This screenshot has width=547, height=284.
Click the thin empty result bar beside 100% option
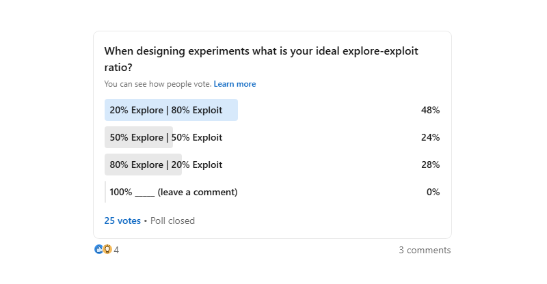pos(105,192)
